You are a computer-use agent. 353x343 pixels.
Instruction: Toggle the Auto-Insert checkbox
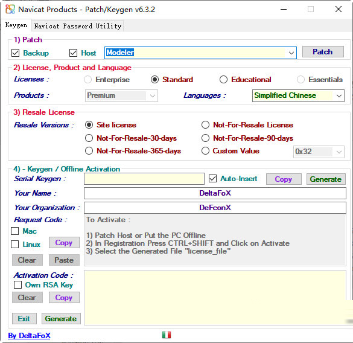pyautogui.click(x=213, y=179)
